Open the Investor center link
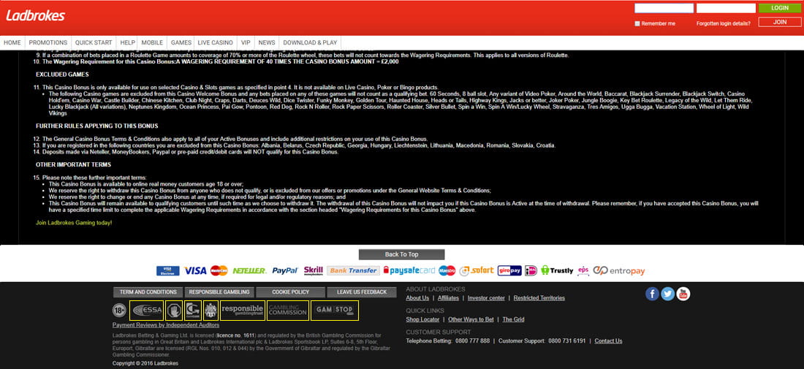The width and height of the screenshot is (804, 369). click(x=486, y=298)
